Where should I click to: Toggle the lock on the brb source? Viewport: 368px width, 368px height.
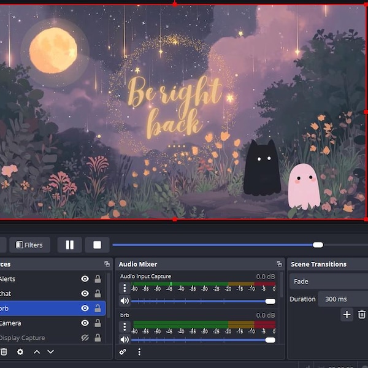98,308
